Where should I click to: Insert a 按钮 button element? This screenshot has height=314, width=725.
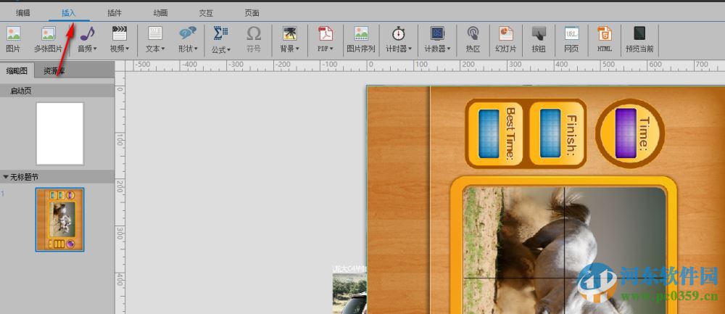coord(538,38)
